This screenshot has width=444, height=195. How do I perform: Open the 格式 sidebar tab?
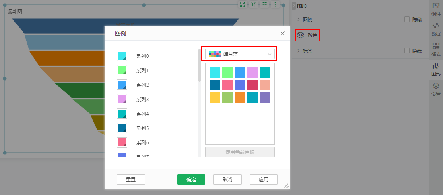436,49
